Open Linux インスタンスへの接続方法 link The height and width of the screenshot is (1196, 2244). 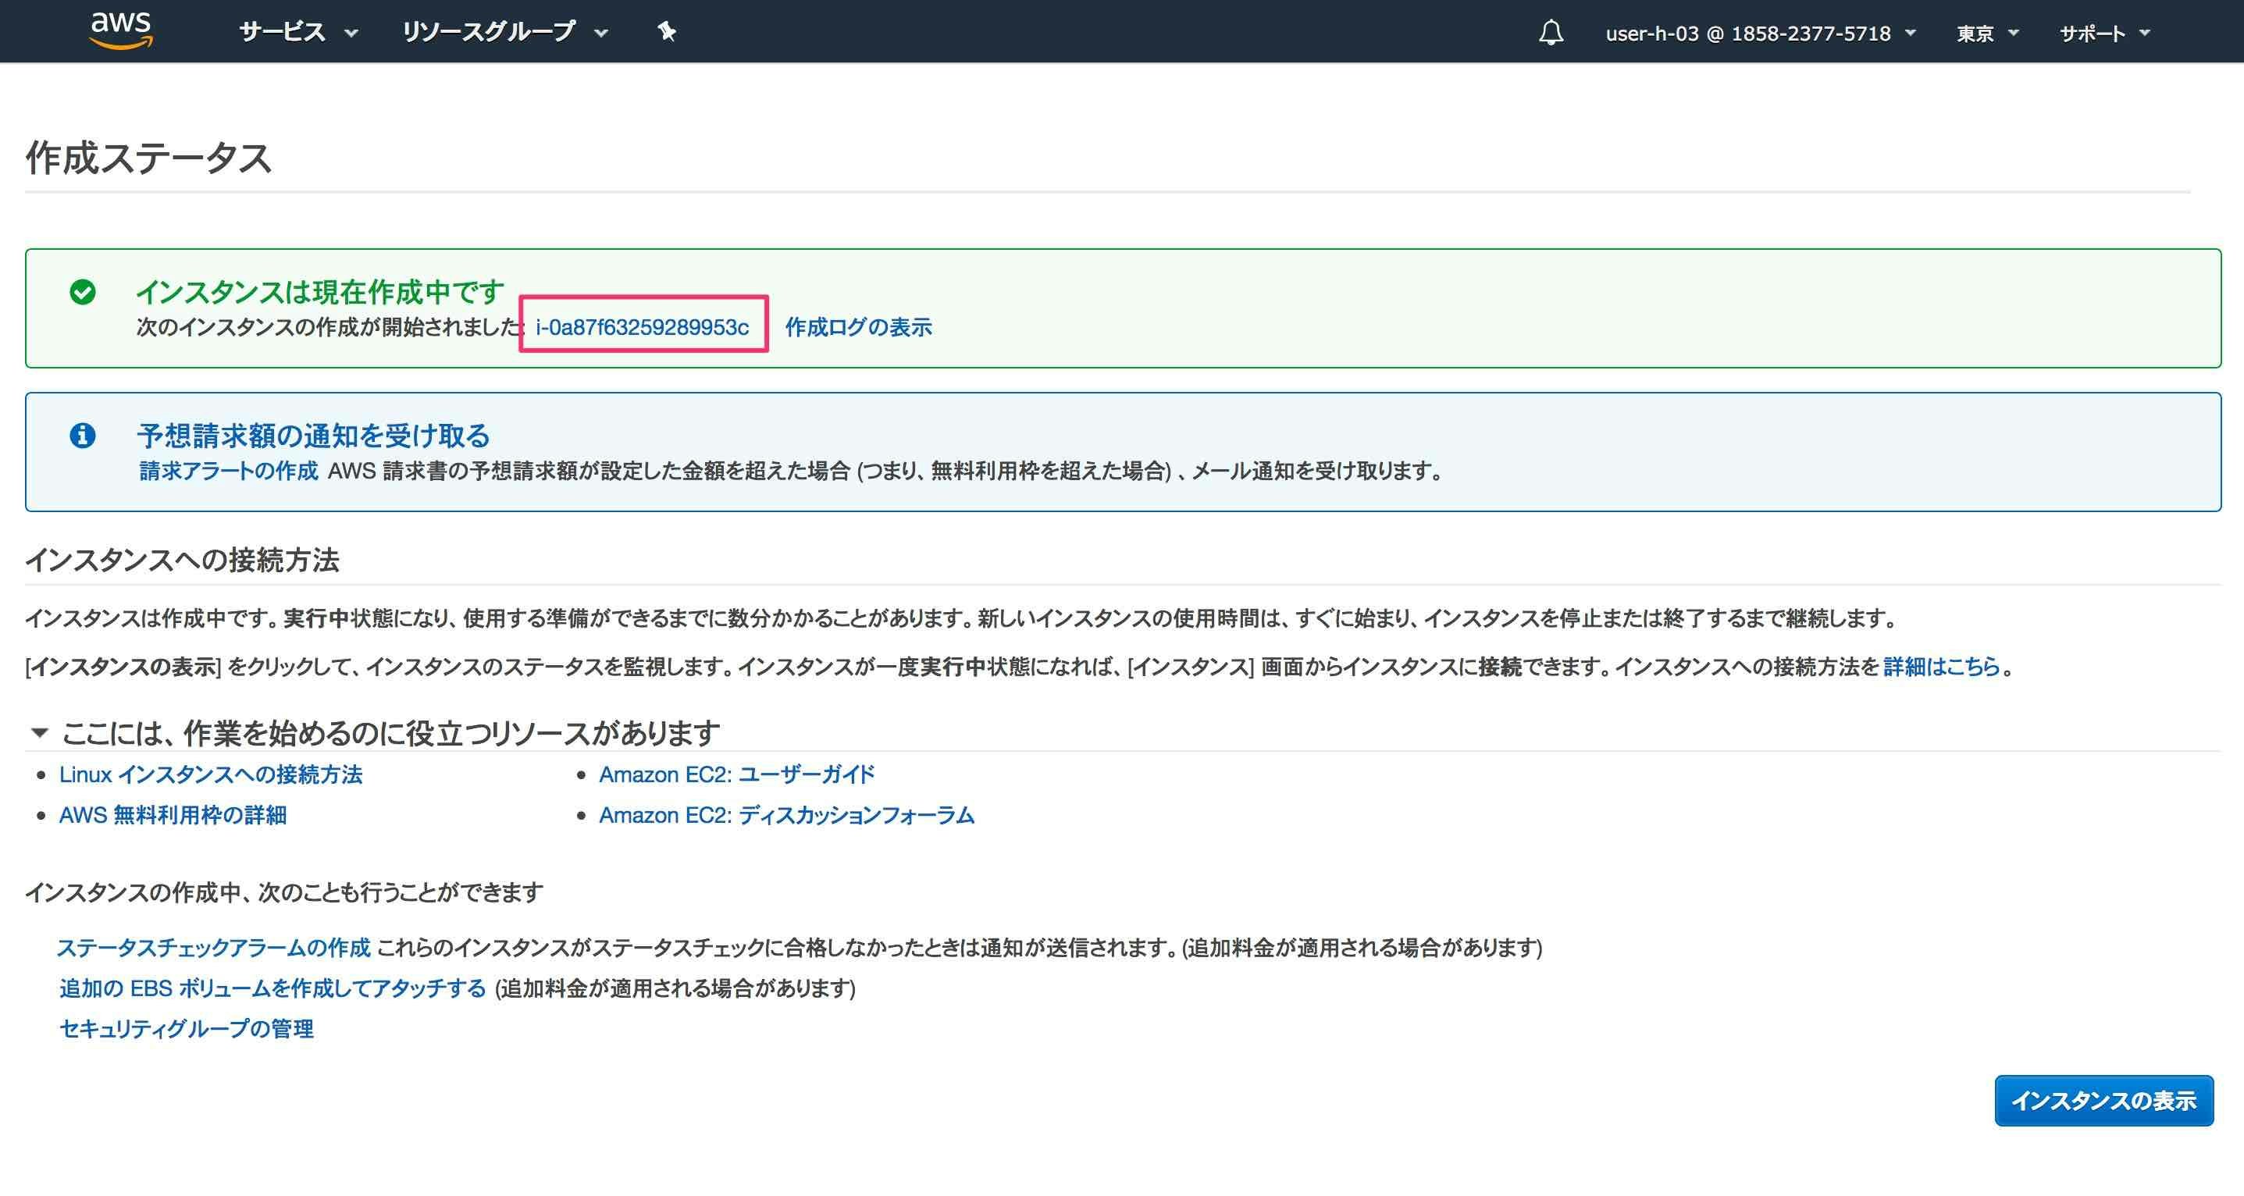click(x=211, y=774)
